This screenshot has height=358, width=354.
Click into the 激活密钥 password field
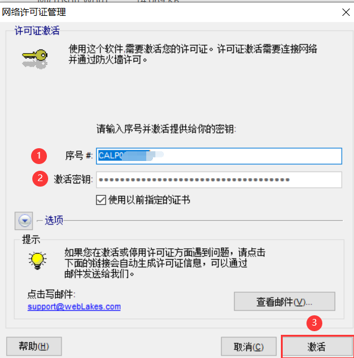[219, 180]
